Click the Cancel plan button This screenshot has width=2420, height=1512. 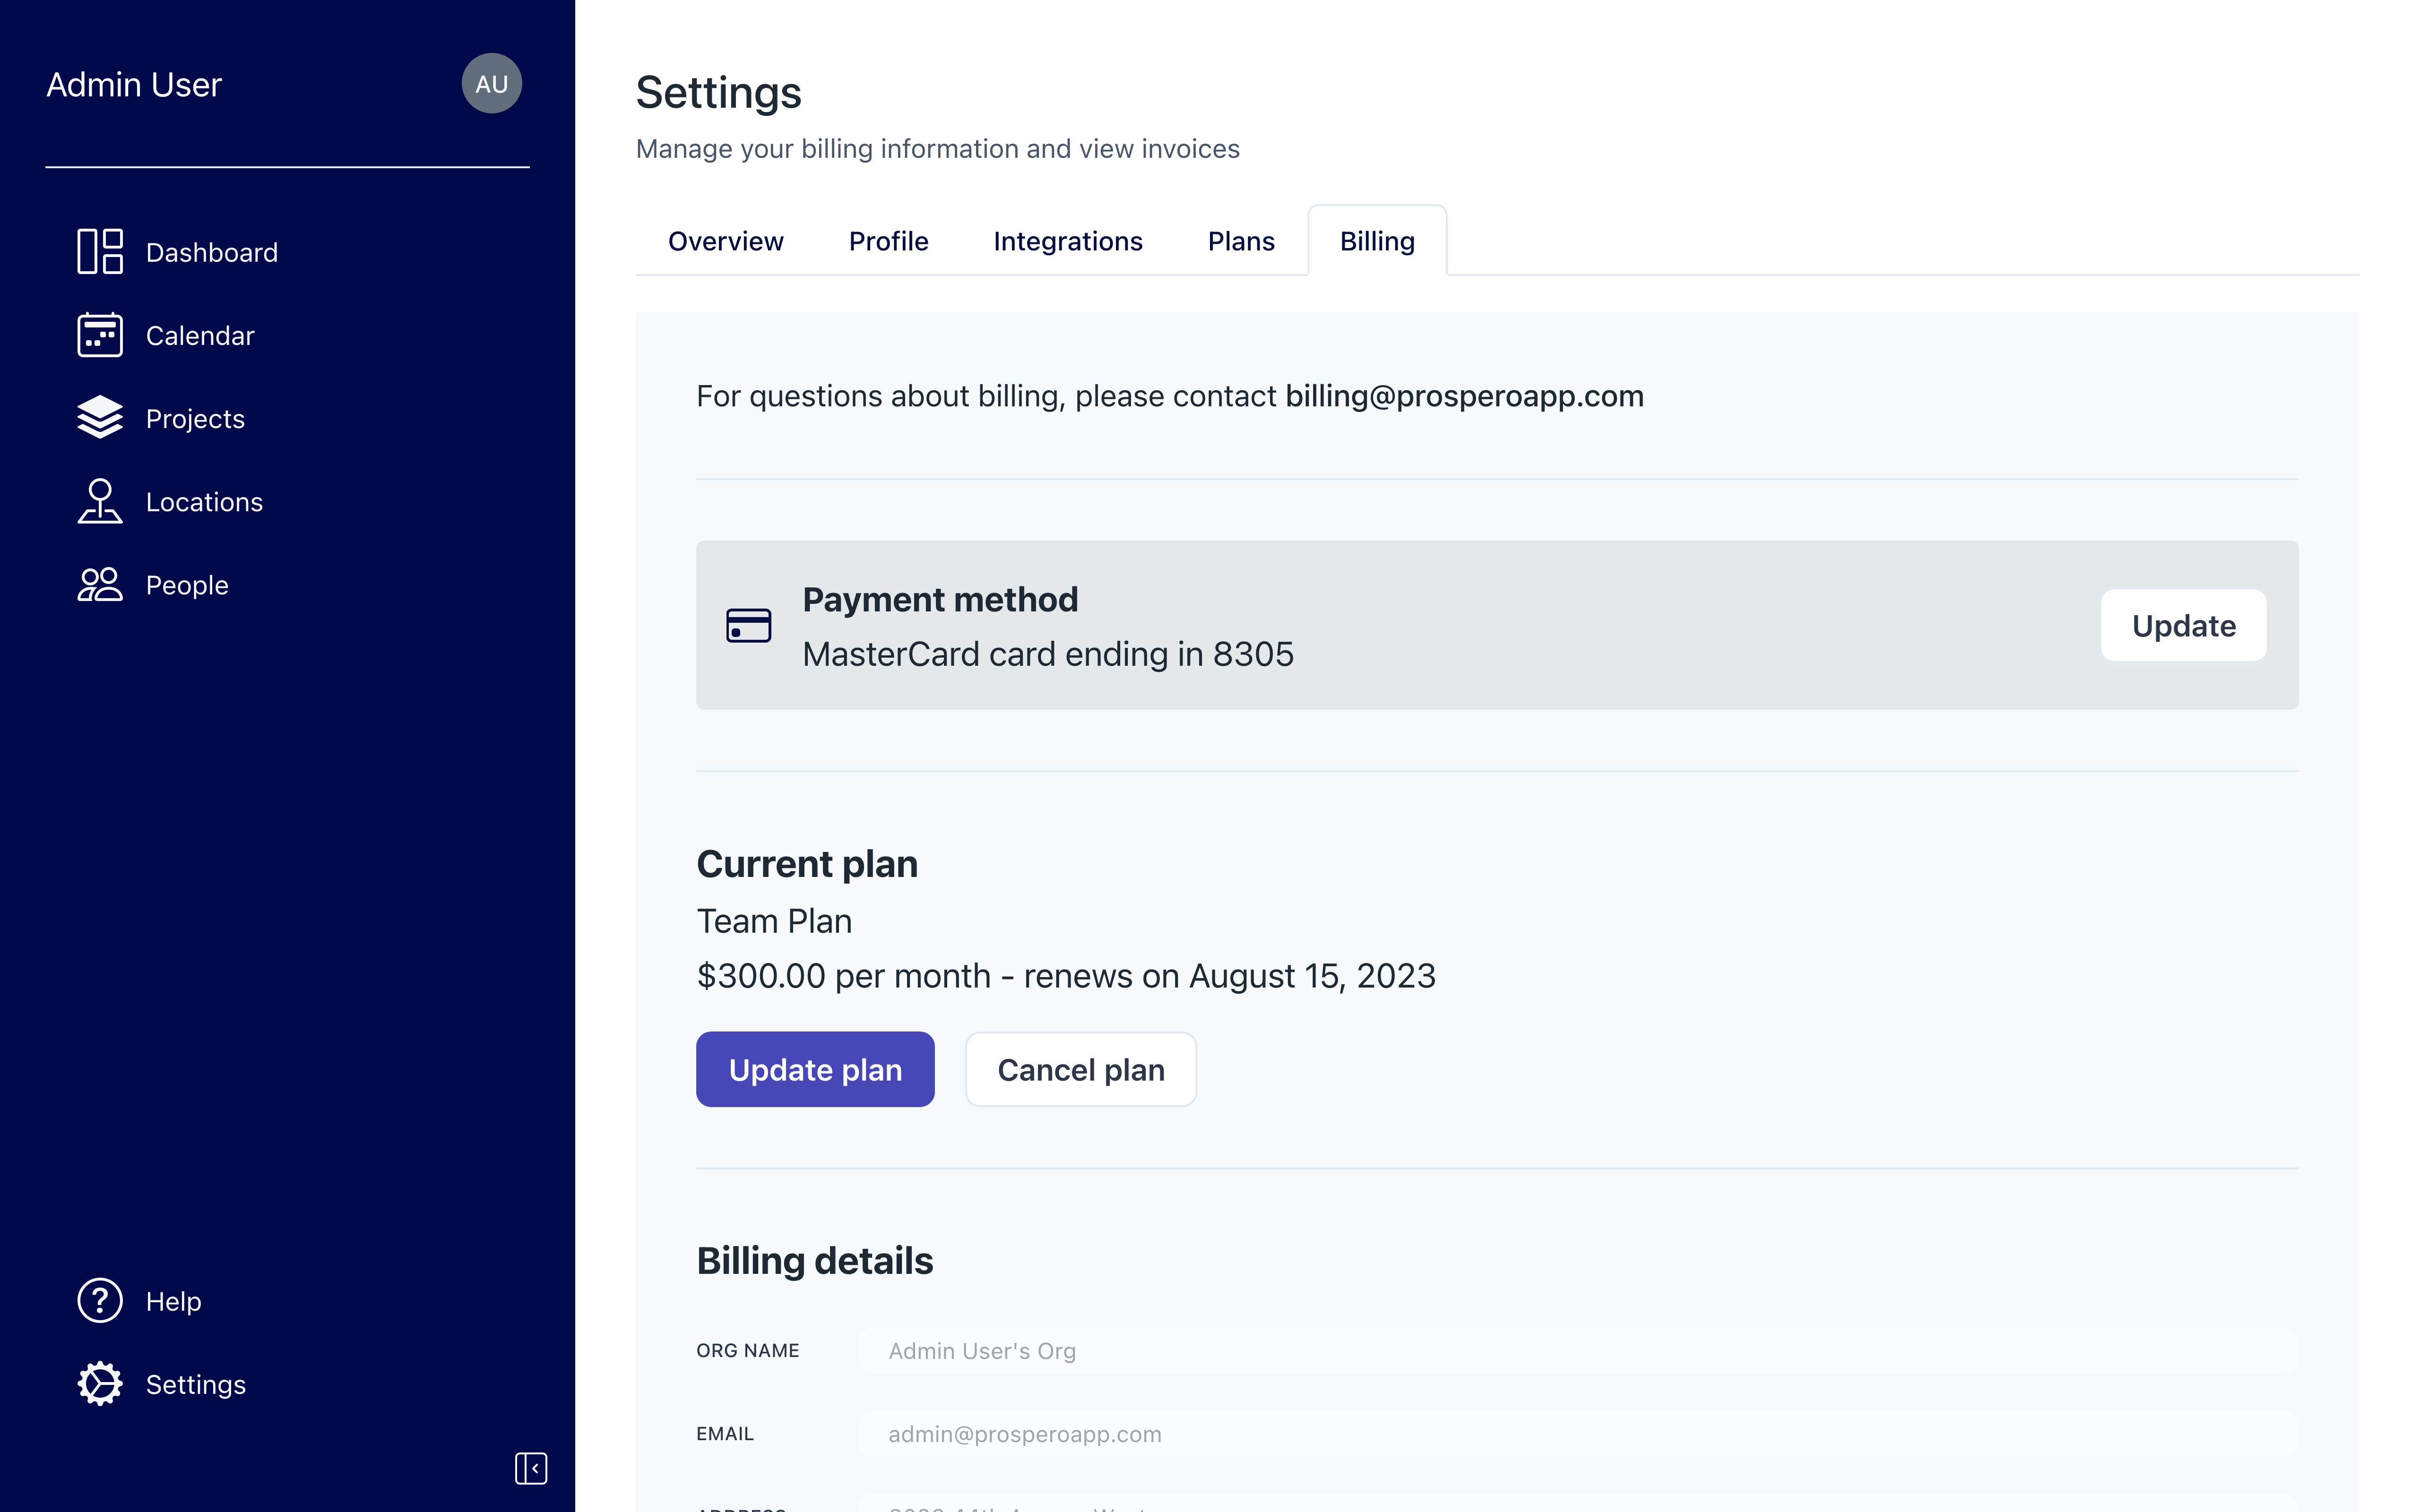point(1080,1069)
